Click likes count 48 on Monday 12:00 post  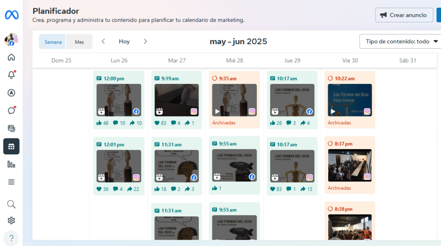106,123
